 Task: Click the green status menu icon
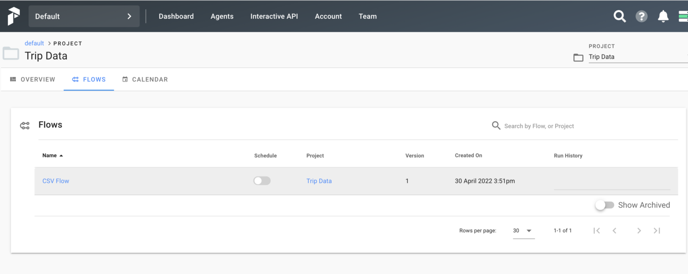[x=683, y=16]
